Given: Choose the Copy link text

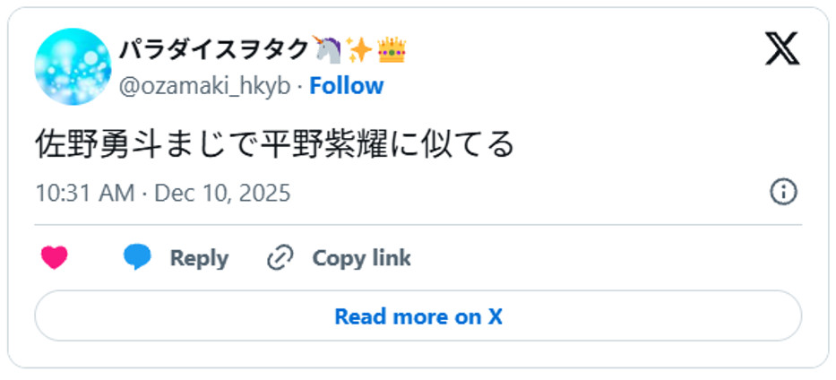Looking at the screenshot, I should tap(361, 258).
